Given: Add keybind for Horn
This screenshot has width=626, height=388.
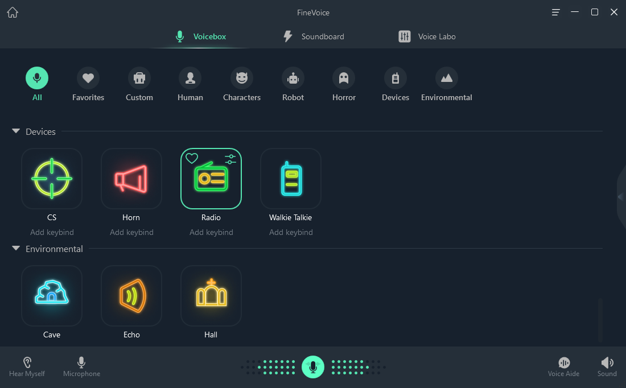Looking at the screenshot, I should (x=131, y=232).
